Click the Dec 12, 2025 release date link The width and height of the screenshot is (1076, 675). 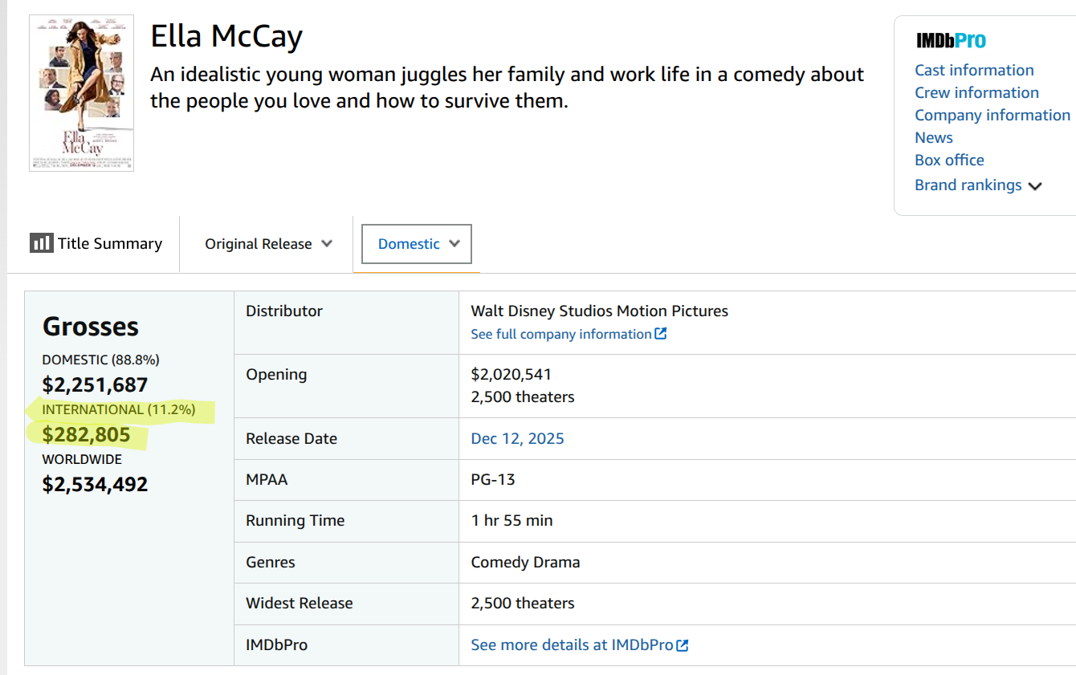[517, 438]
